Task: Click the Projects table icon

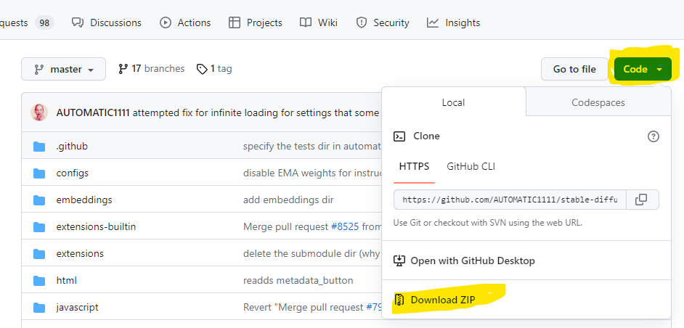Action: coord(235,22)
